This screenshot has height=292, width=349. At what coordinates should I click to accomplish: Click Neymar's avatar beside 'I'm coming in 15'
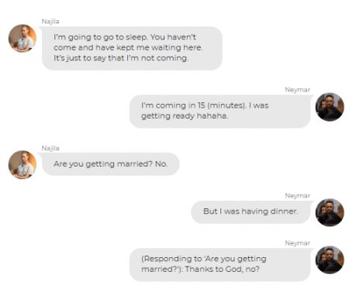coord(330,107)
